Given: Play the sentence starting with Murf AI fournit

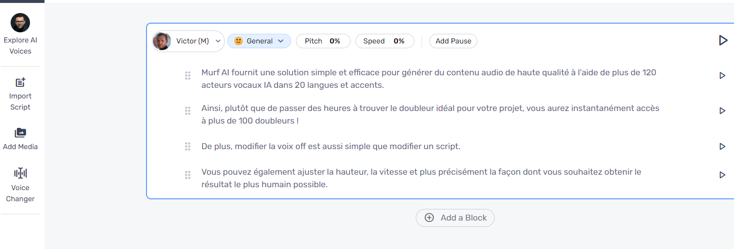Looking at the screenshot, I should tap(722, 75).
